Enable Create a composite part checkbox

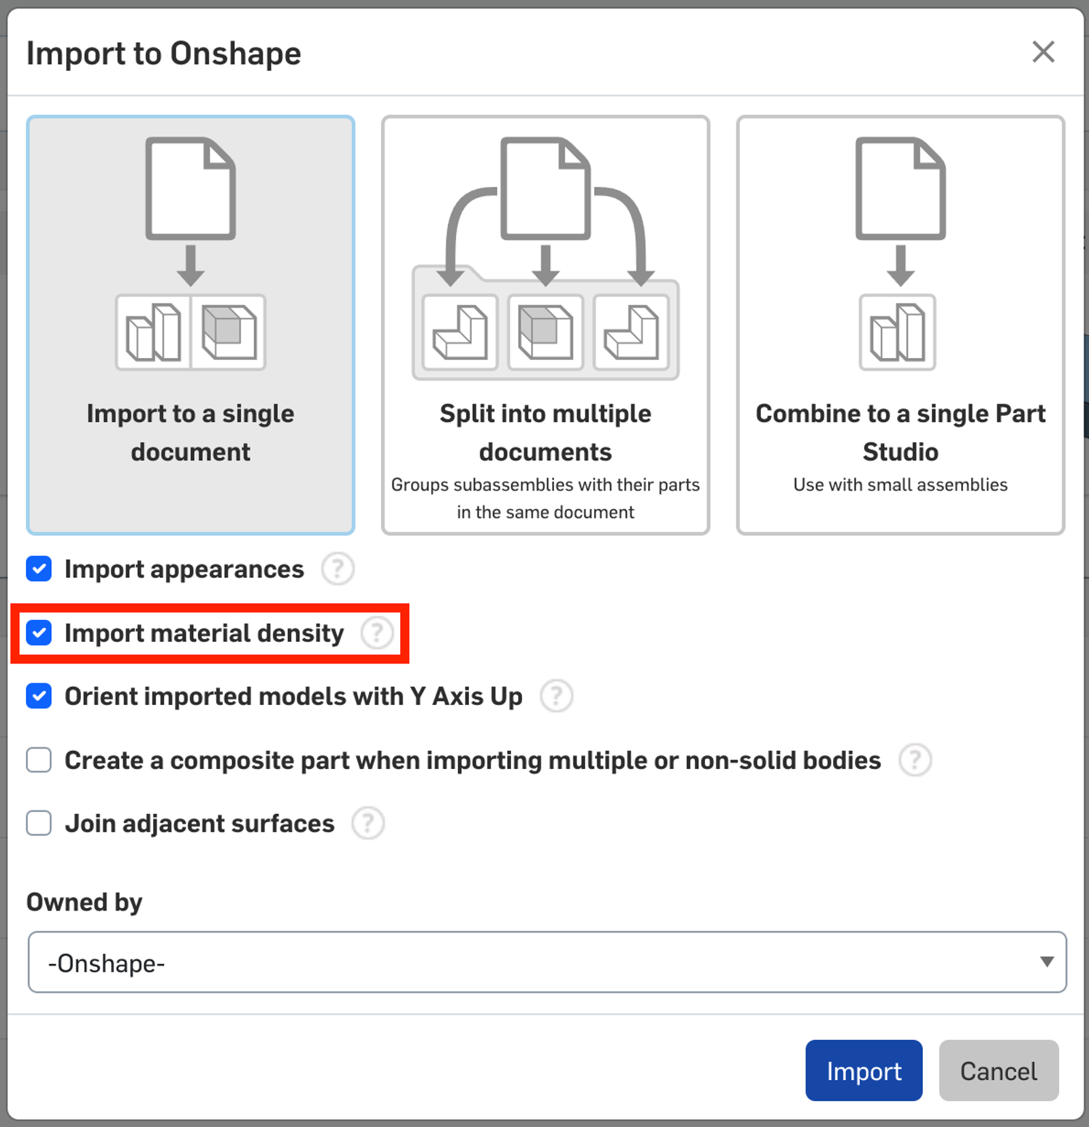click(x=39, y=760)
